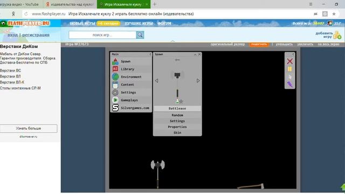Open the Library icon in Main panel
The width and height of the screenshot is (345, 194).
(115, 69)
